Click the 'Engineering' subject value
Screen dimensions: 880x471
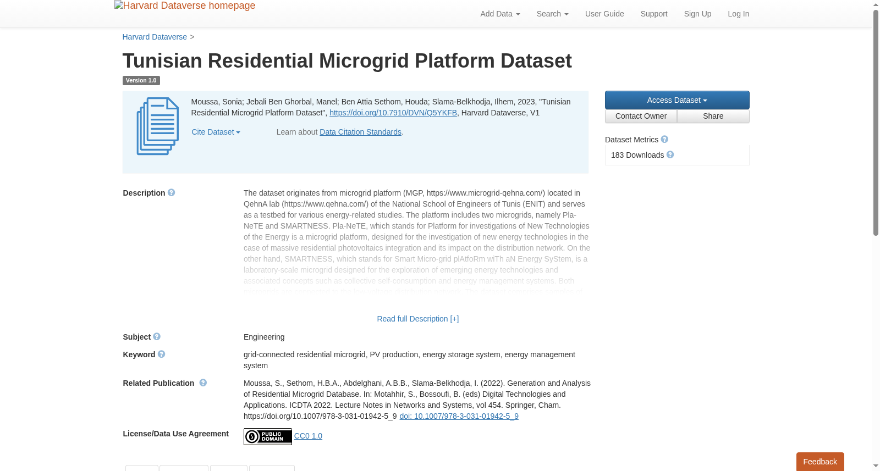264,337
